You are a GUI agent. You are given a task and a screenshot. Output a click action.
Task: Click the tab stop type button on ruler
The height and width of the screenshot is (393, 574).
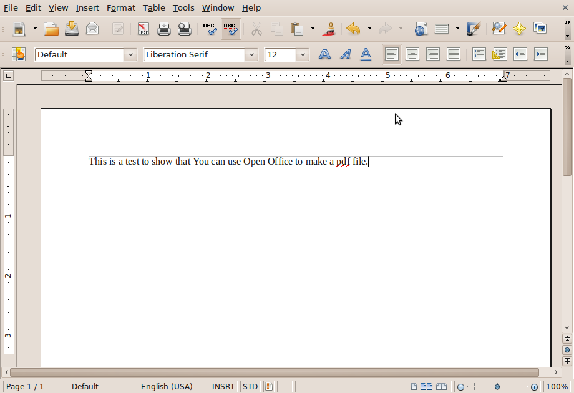coord(8,75)
